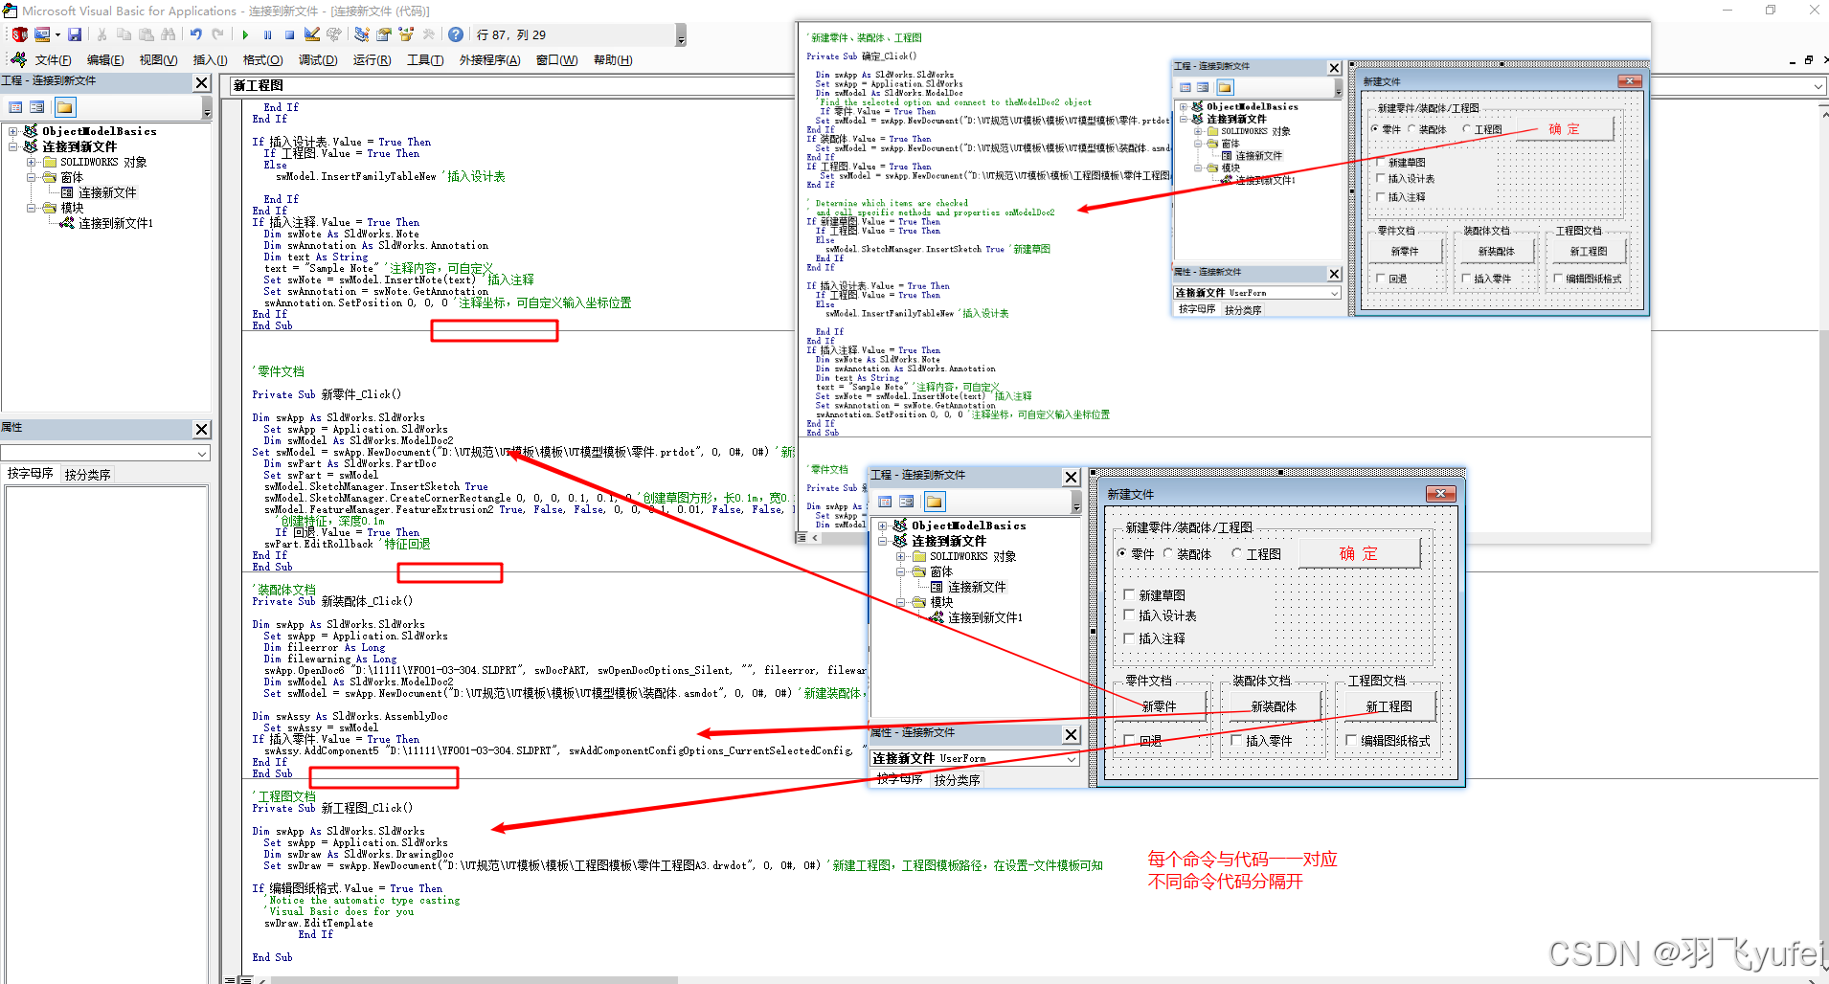Collapse 窗体 folder in main project tree

coord(32,177)
